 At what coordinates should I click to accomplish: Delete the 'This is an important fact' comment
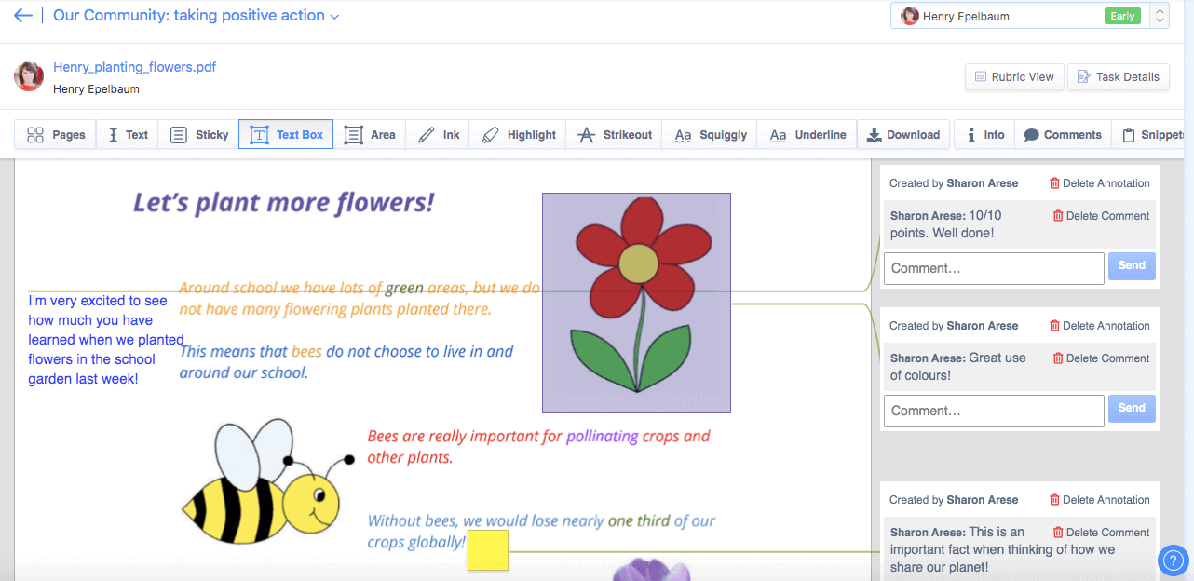click(x=1101, y=533)
